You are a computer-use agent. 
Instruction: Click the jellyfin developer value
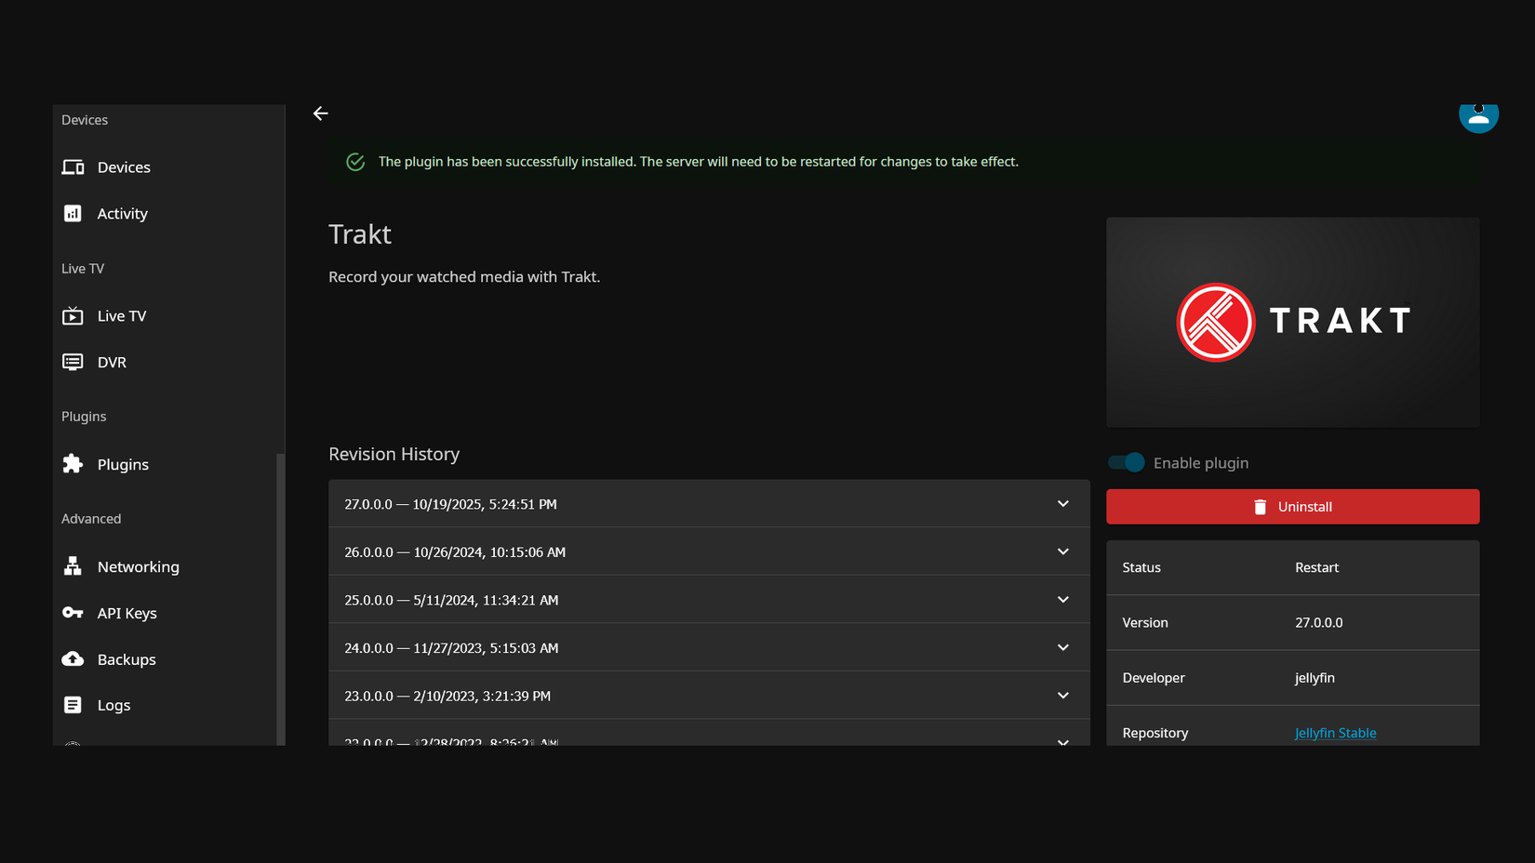(1315, 678)
